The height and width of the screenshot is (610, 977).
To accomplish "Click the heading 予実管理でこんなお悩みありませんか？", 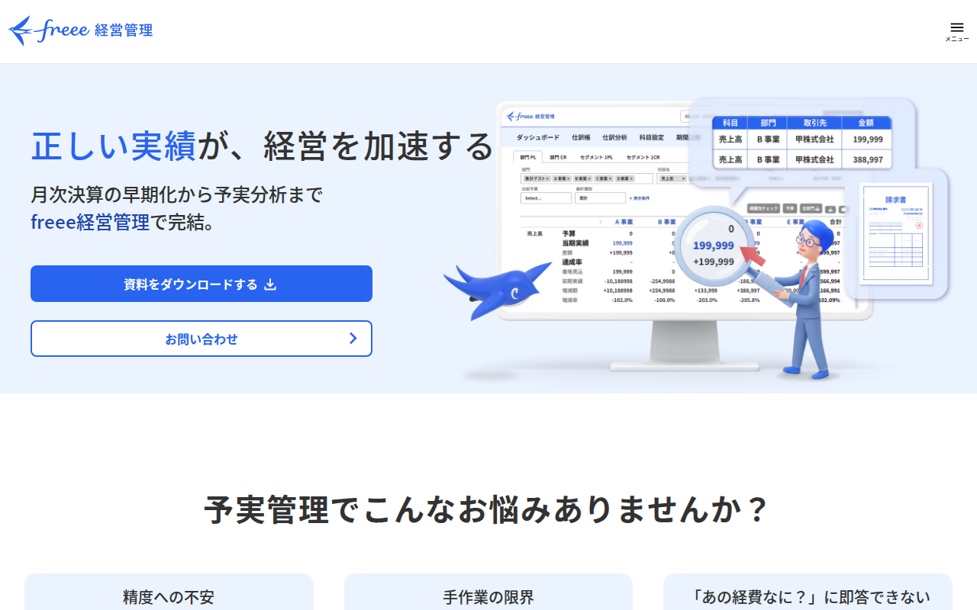I will click(x=488, y=509).
